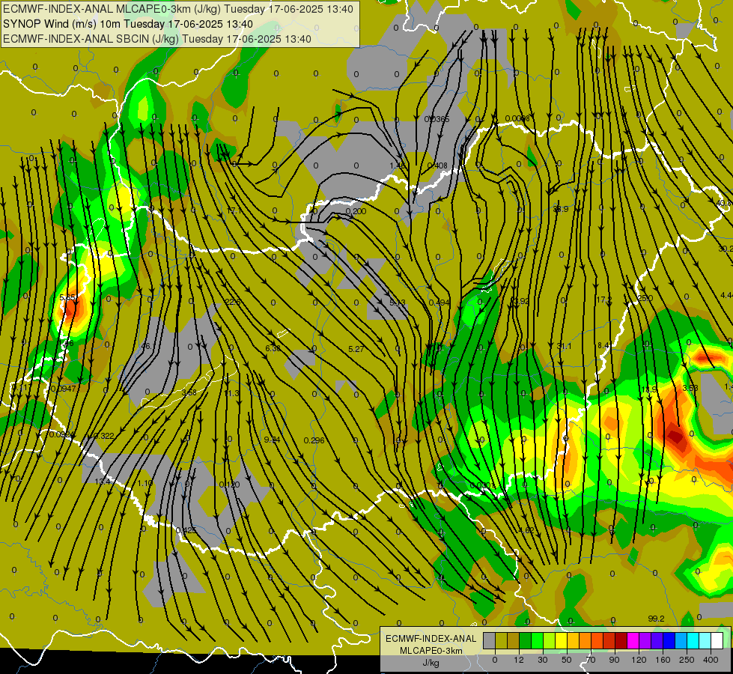733x674 pixels.
Task: Click the legend tick label 50
Action: click(x=567, y=660)
